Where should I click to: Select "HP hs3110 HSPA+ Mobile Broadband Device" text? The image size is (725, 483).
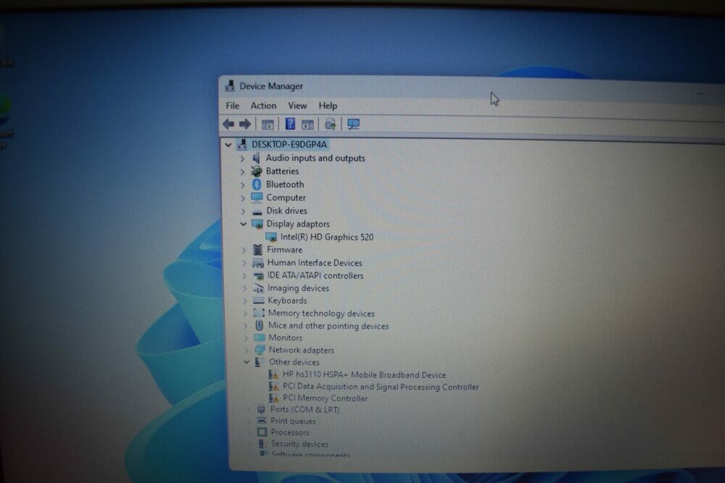point(365,375)
